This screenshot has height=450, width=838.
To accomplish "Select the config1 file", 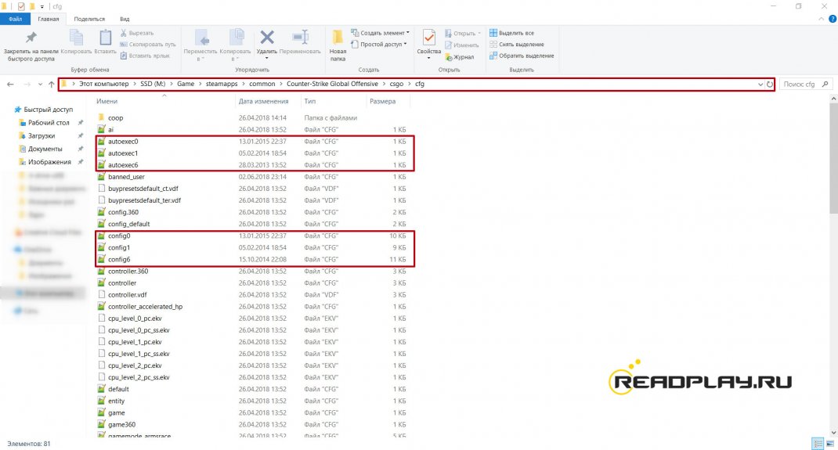I will pos(118,247).
